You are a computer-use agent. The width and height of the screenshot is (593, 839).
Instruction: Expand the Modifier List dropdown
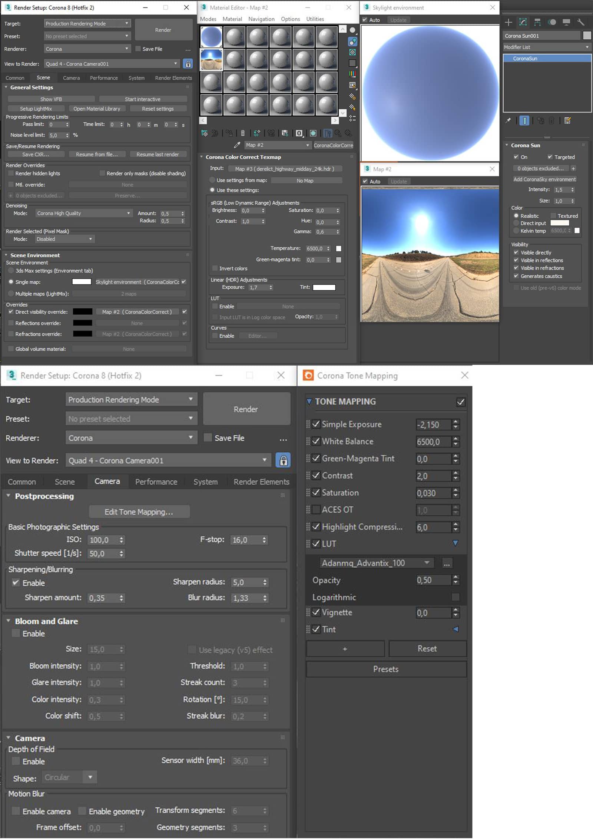coord(546,47)
